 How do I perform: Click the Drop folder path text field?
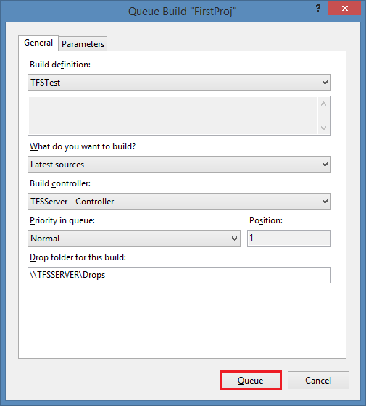(179, 275)
